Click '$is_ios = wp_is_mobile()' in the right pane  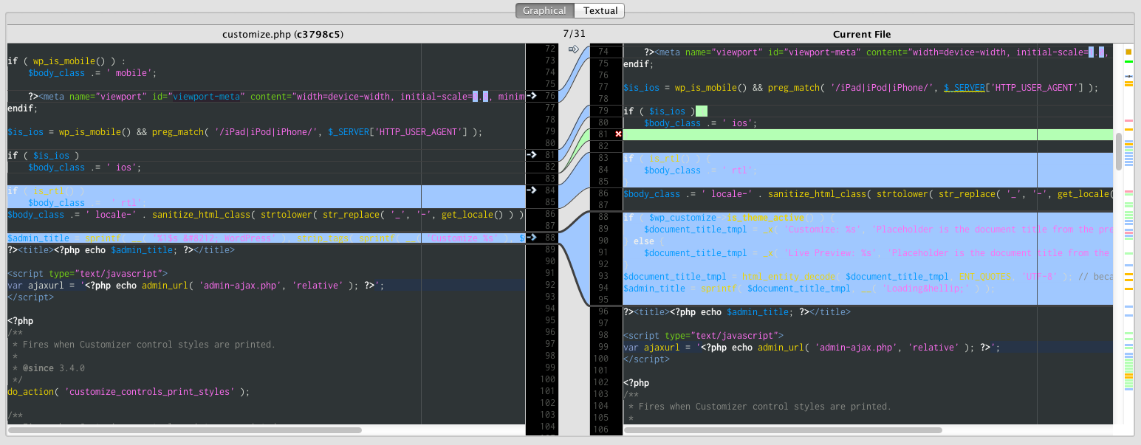point(686,88)
